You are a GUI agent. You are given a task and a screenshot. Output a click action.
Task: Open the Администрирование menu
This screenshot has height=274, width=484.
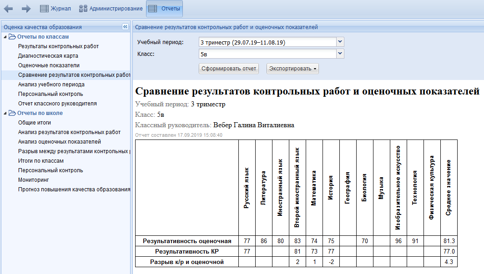[x=111, y=9]
